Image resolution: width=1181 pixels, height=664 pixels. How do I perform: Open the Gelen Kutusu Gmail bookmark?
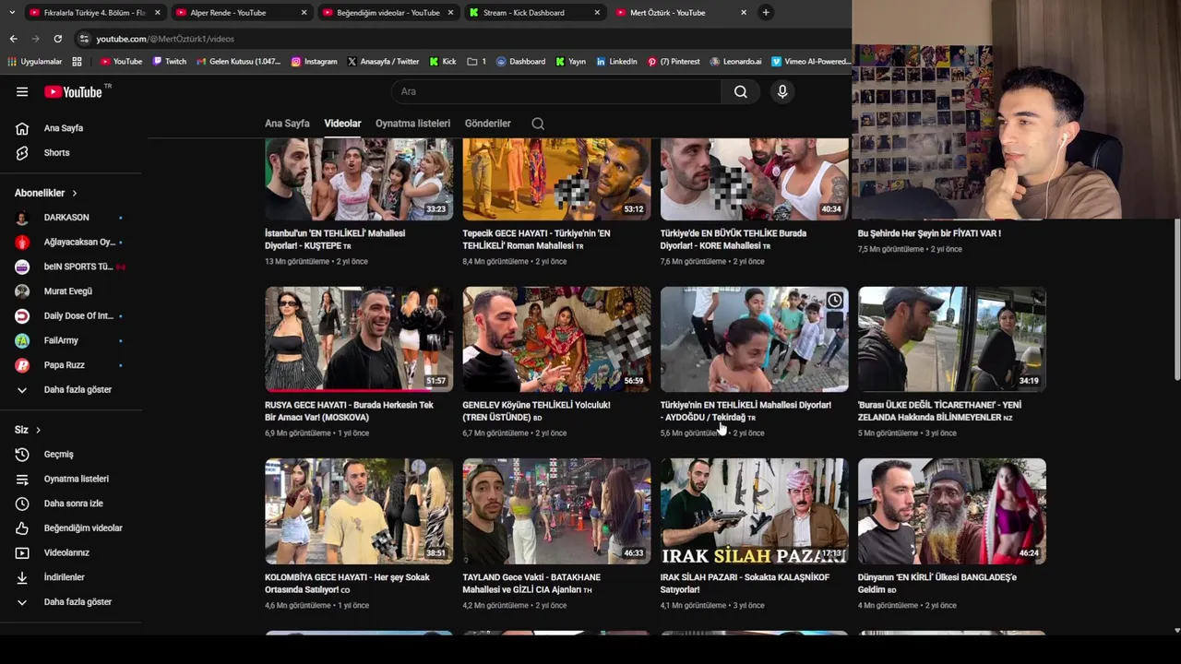pos(239,62)
